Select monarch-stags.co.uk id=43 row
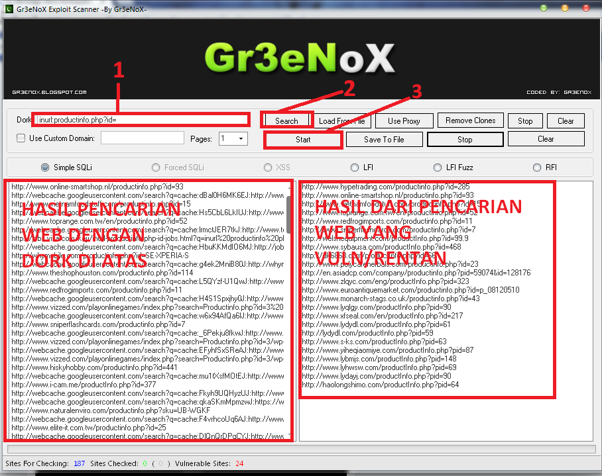 tap(391, 299)
